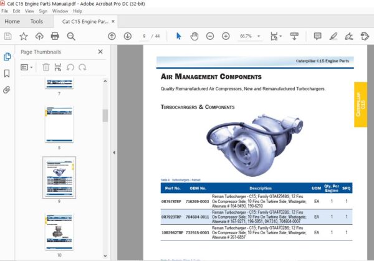Viewport: 374px width, 261px height.
Task: Go to next page arrow
Action: click(128, 36)
